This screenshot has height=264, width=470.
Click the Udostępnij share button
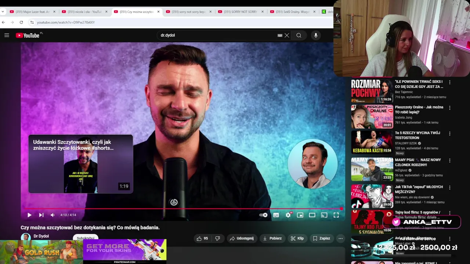coord(242,238)
